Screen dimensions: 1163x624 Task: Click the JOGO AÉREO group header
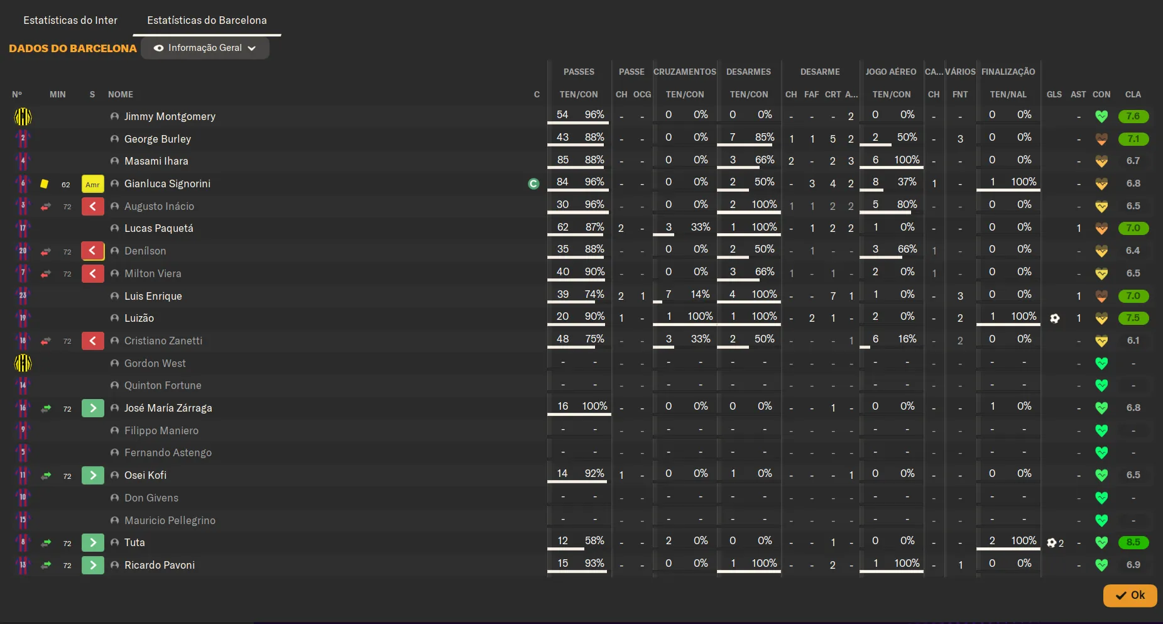[891, 72]
